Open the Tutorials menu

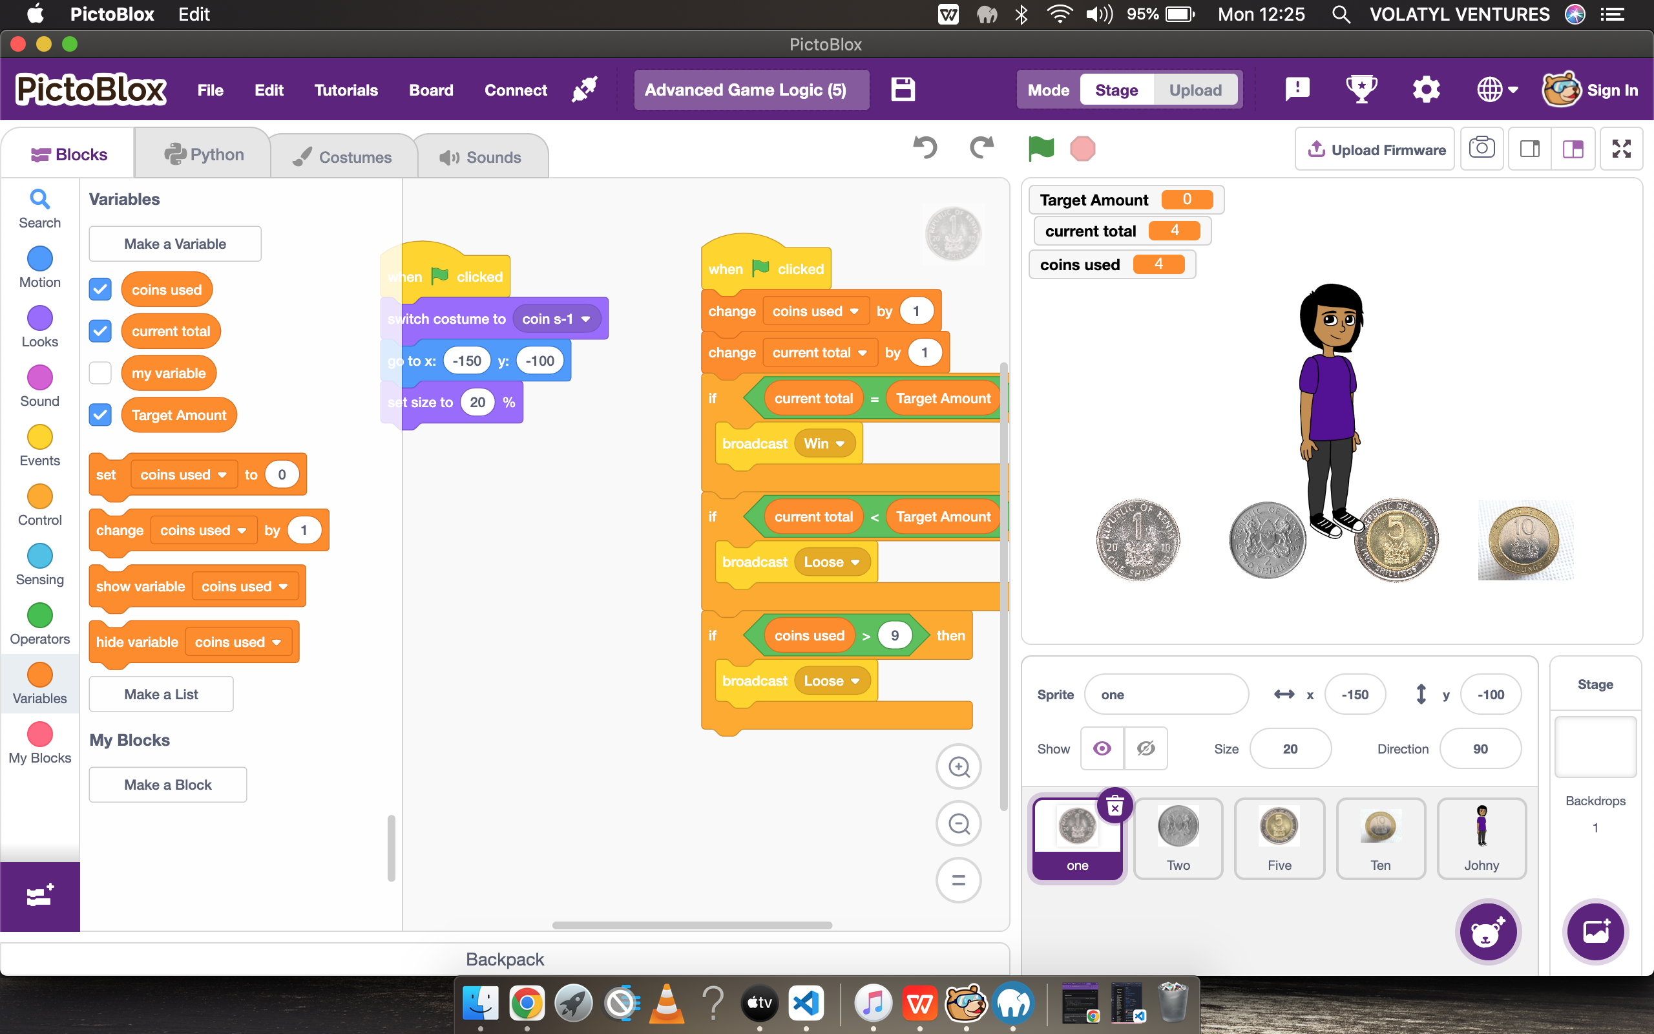click(345, 90)
